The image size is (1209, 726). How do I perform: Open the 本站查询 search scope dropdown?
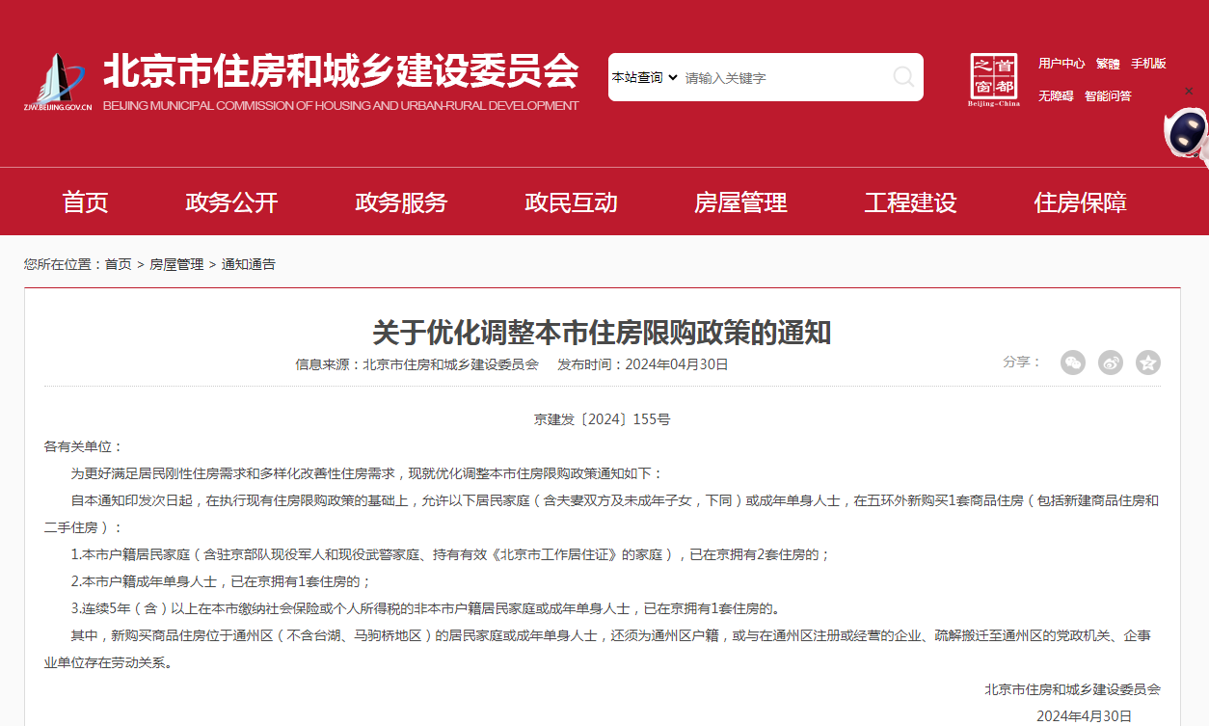tap(645, 77)
